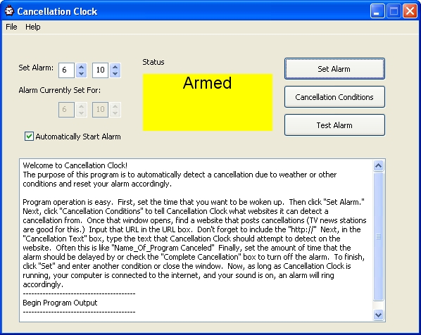Click the Set Alarm hour input field

66,70
